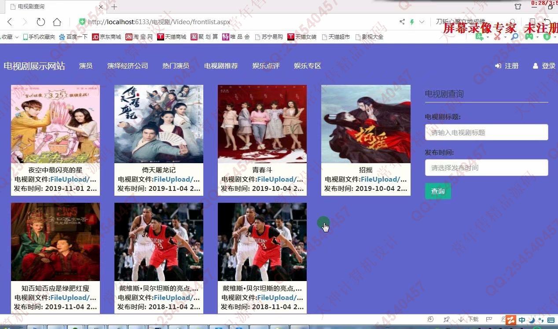The image size is (558, 329).
Task: Click the green 查询 search button
Action: [x=438, y=191]
